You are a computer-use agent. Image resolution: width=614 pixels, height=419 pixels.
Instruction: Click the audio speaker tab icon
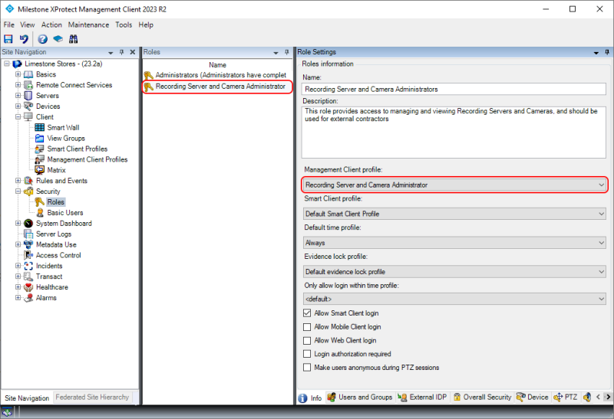(x=587, y=397)
